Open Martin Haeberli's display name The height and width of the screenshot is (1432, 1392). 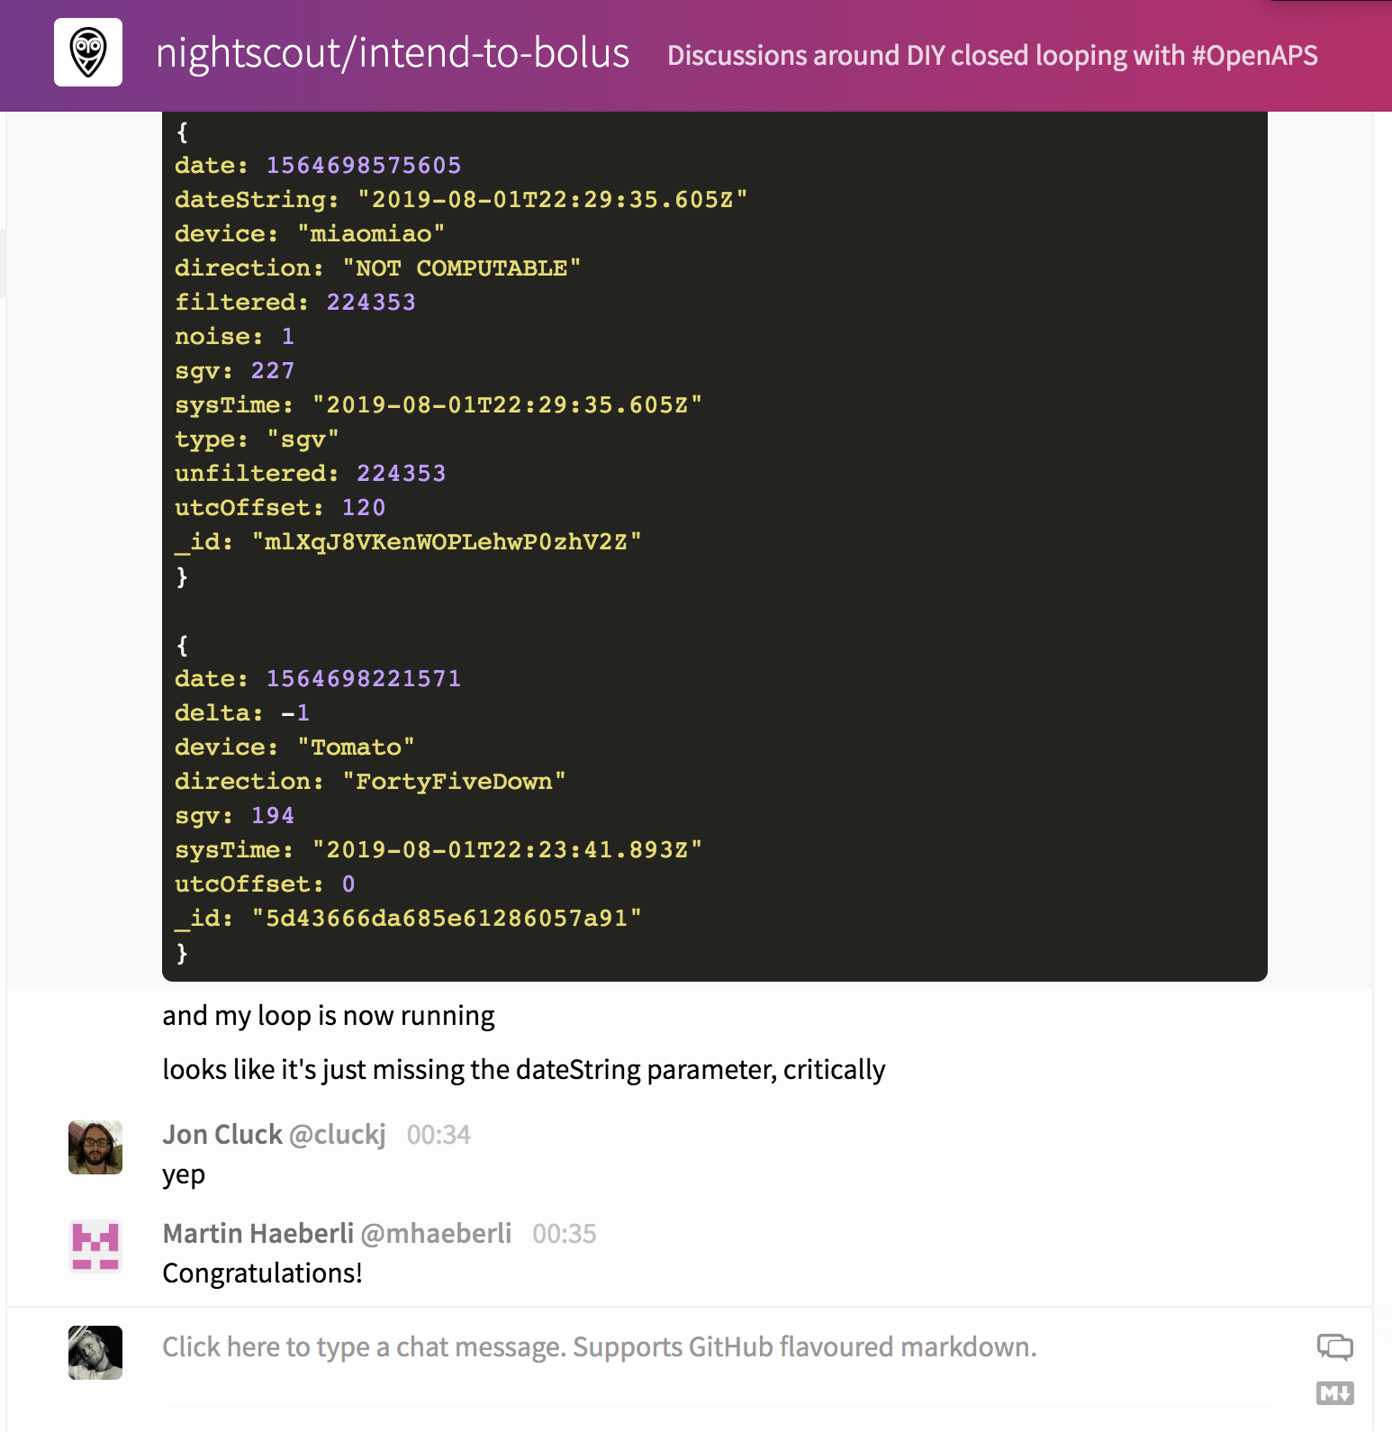point(258,1234)
